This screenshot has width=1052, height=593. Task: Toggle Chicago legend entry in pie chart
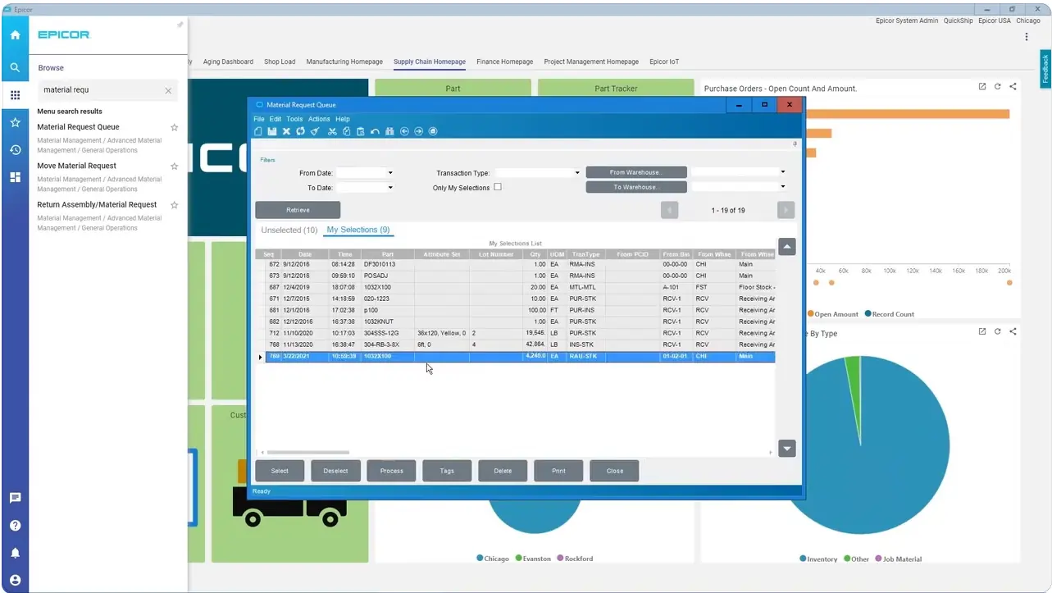[493, 559]
